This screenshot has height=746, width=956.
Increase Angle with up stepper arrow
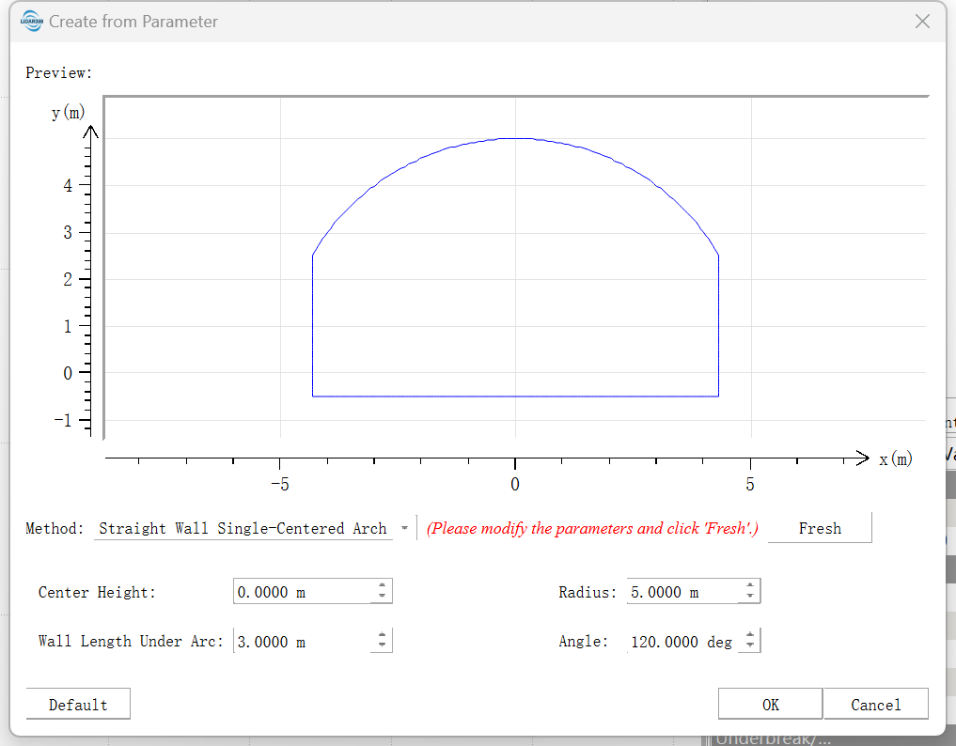point(750,635)
